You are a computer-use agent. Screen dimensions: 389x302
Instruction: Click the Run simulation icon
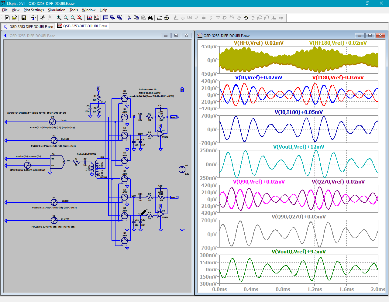pos(7,18)
